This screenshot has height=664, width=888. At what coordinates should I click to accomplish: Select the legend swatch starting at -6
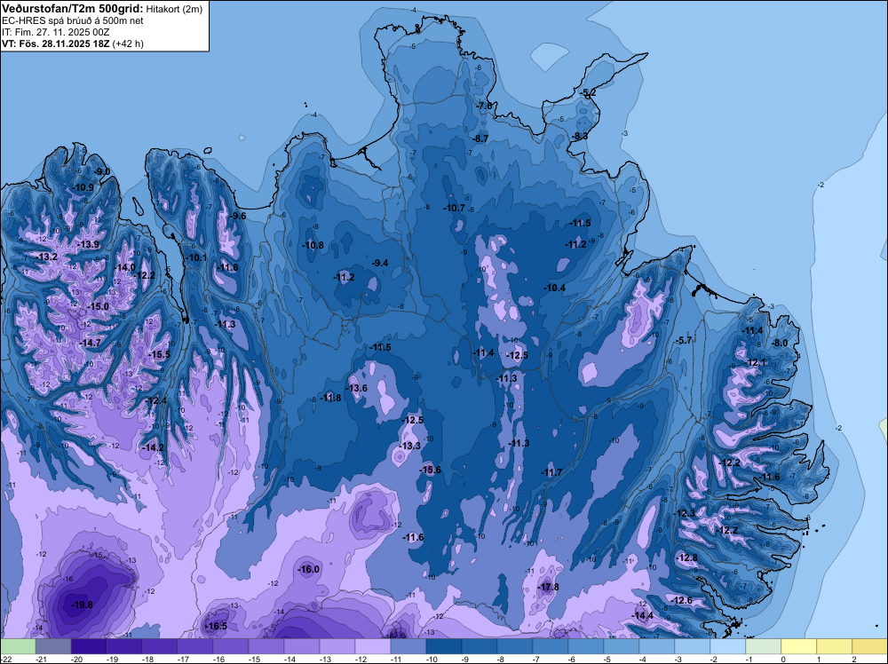click(x=586, y=646)
